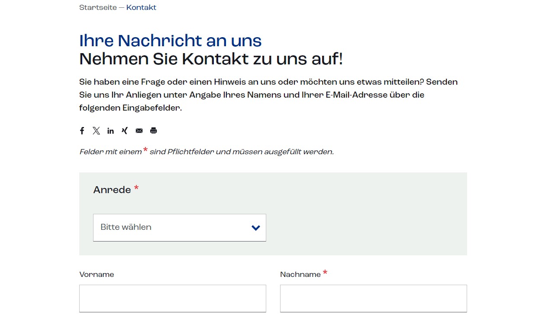Click the envelope icon to send by mail
The width and height of the screenshot is (542, 321).
coord(139,130)
